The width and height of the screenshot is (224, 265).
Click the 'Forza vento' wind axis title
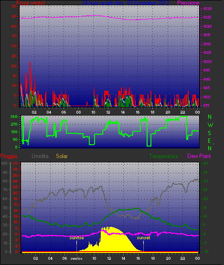pos(31,3)
